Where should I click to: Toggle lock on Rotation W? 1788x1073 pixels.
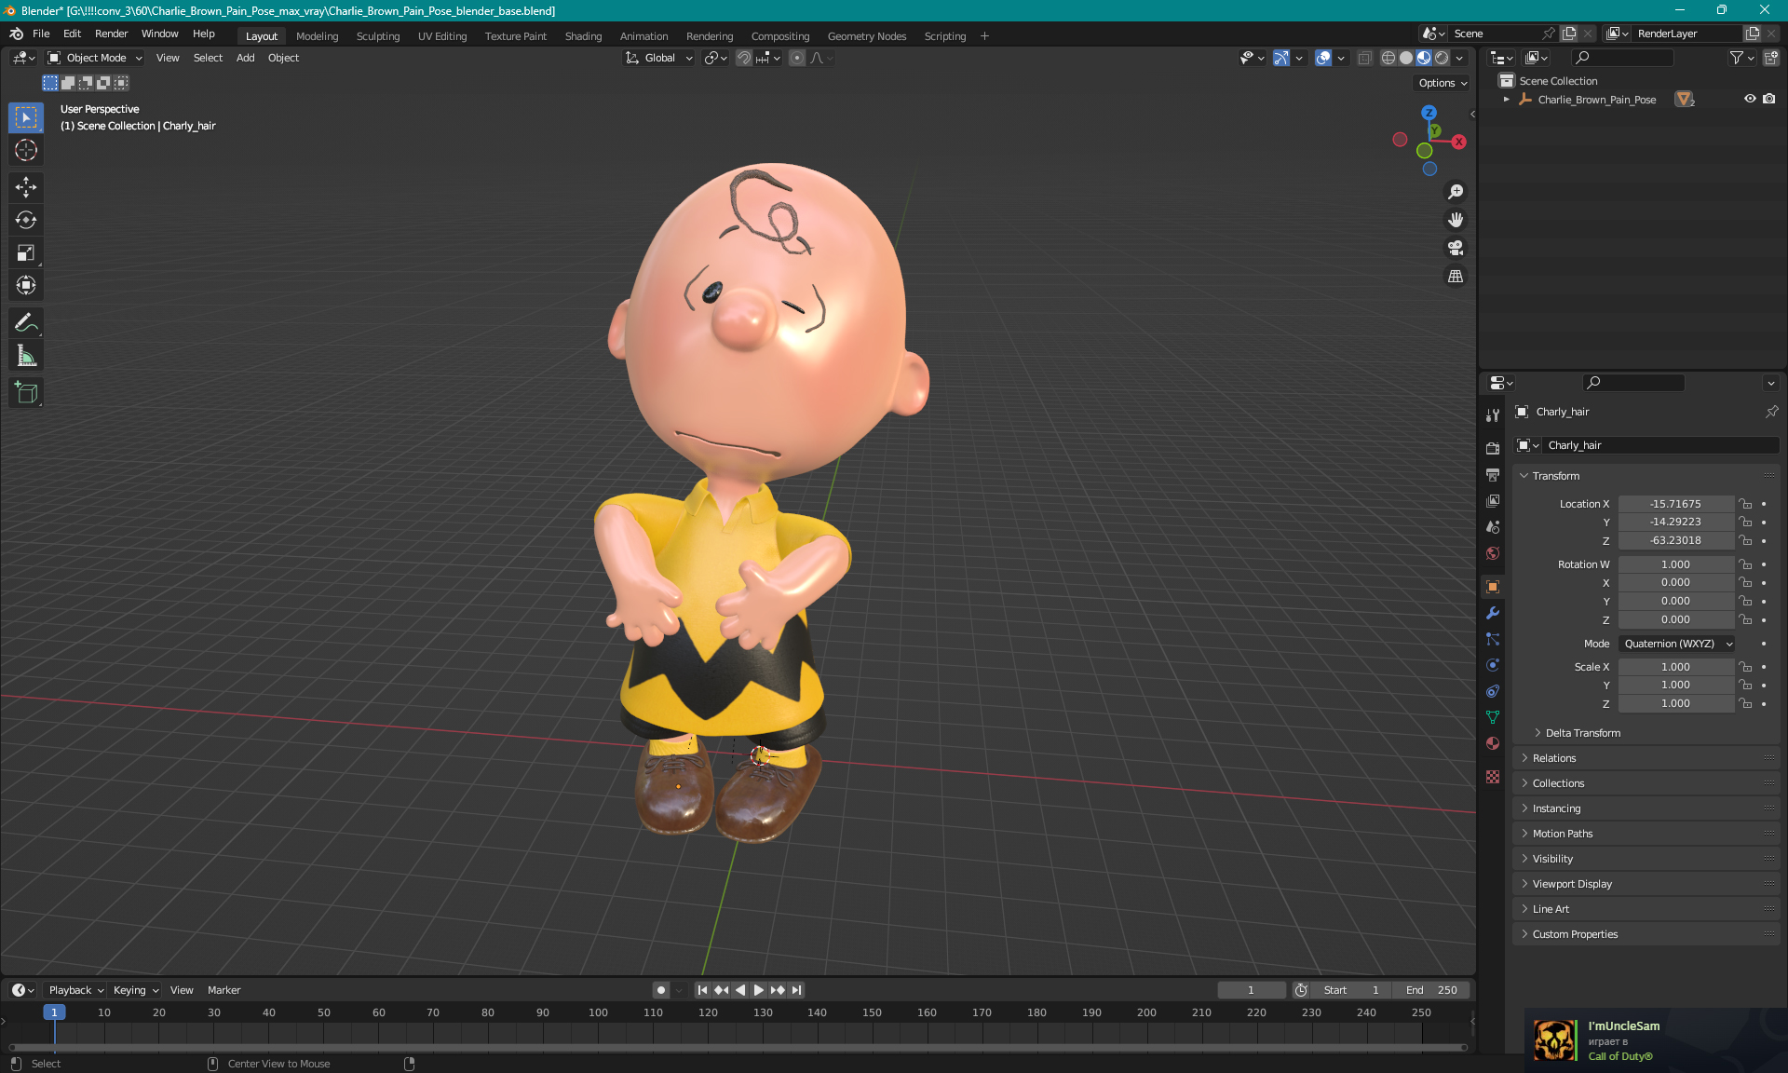coord(1746,564)
